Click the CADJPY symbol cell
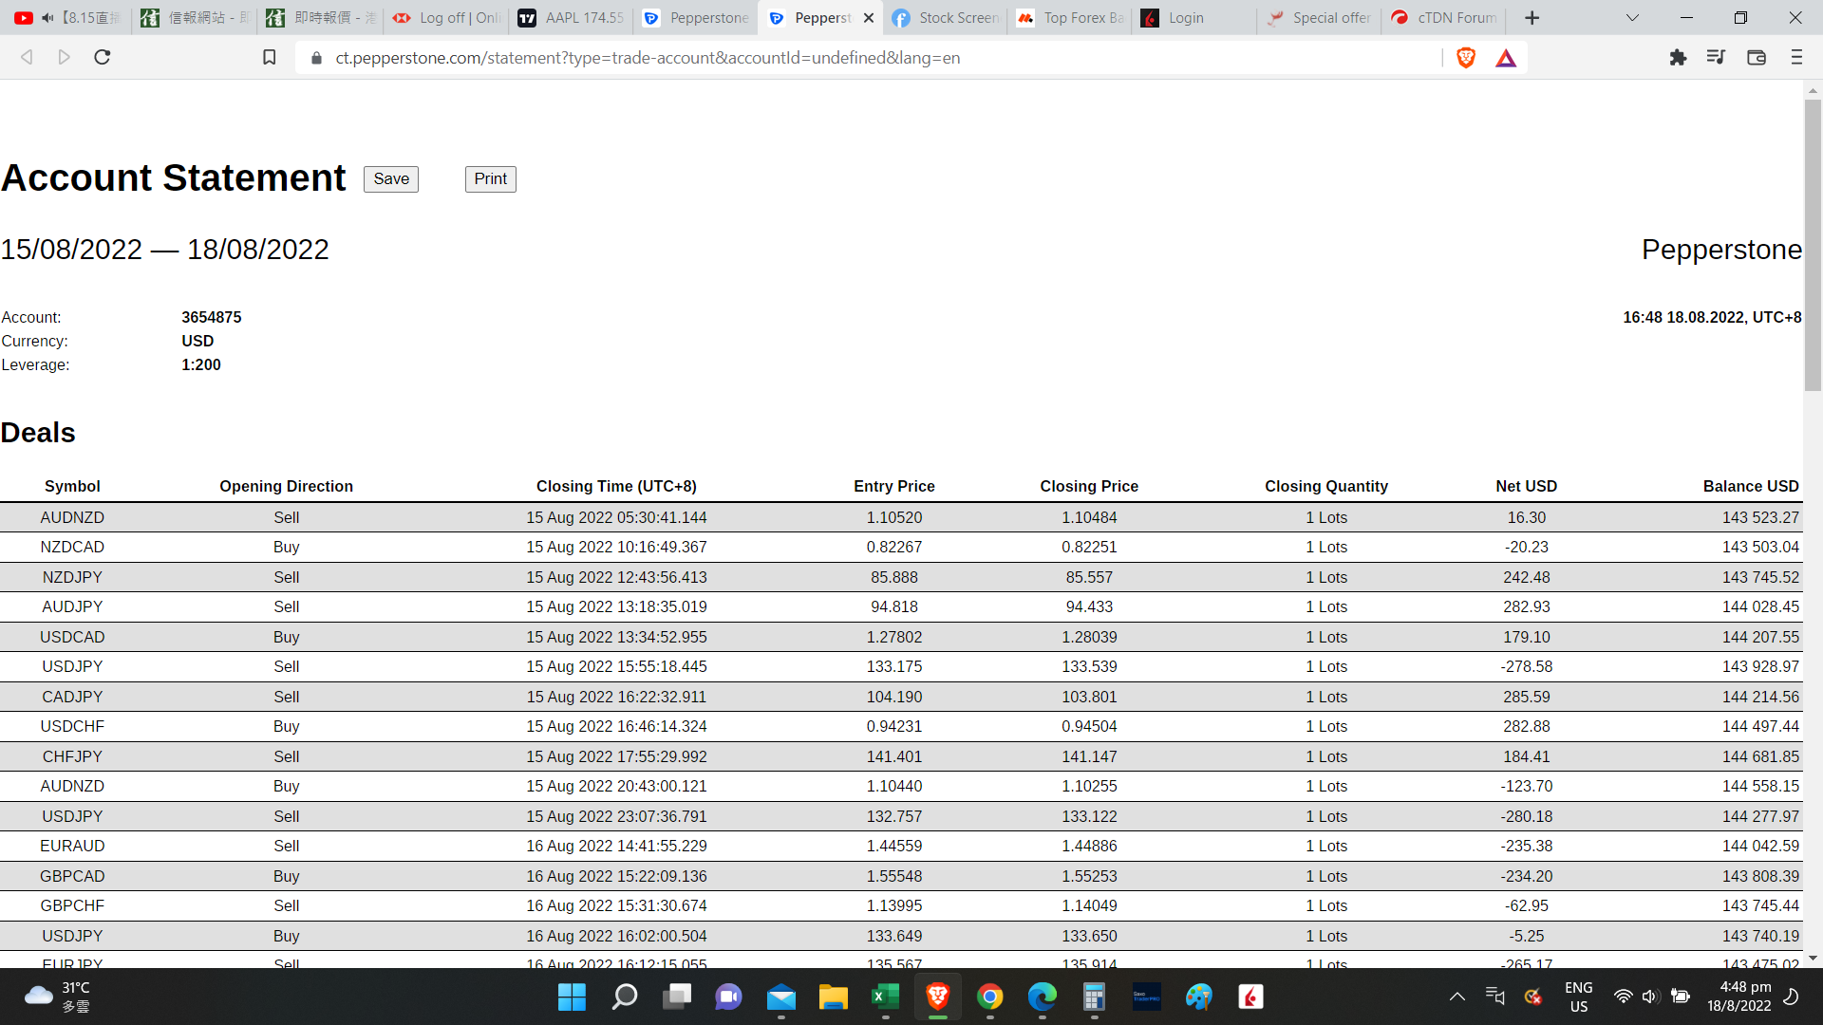The image size is (1823, 1025). (72, 697)
